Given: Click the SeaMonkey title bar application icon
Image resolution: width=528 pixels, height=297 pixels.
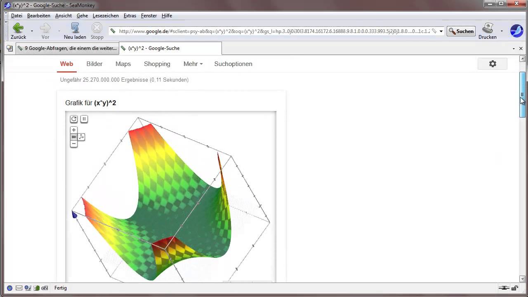Looking at the screenshot, I should coord(7,5).
